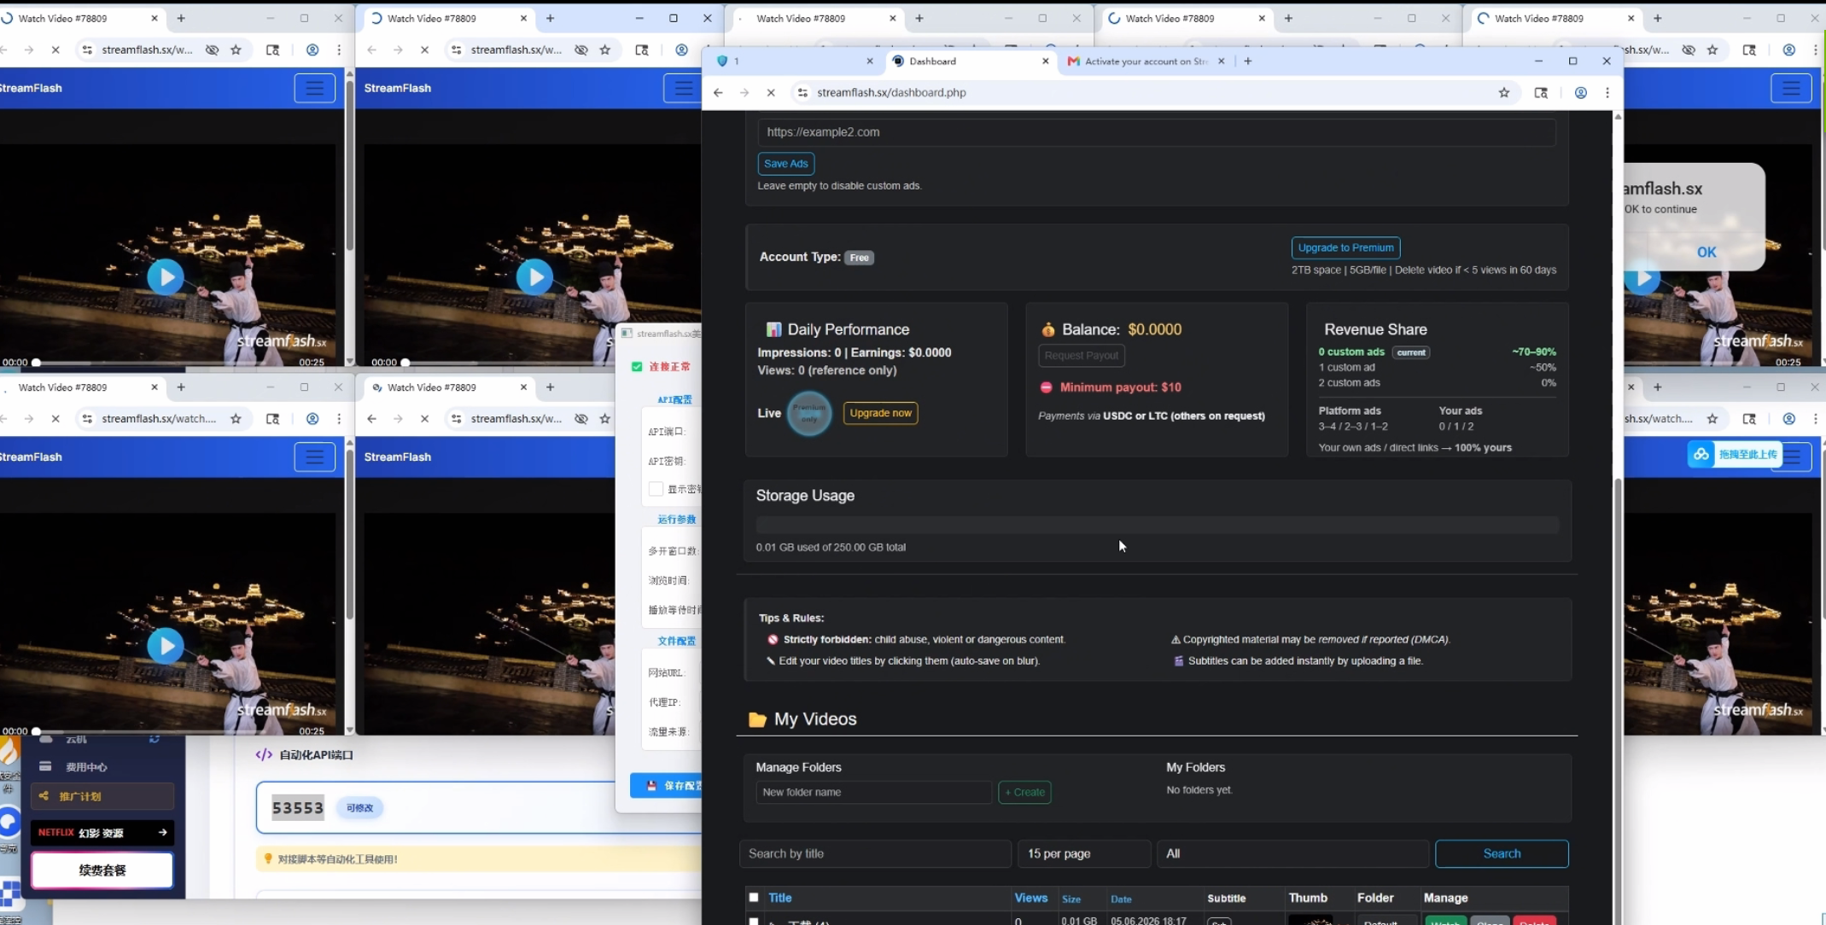Click the Request Payout button
The image size is (1826, 925).
(1081, 355)
